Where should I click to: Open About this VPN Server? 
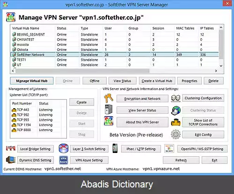click(142, 122)
